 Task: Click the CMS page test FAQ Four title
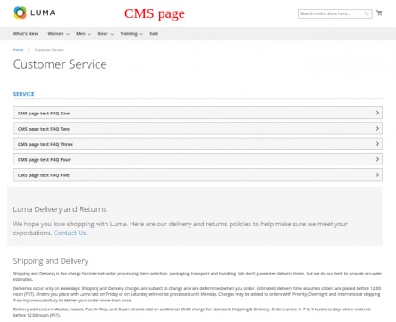point(44,160)
